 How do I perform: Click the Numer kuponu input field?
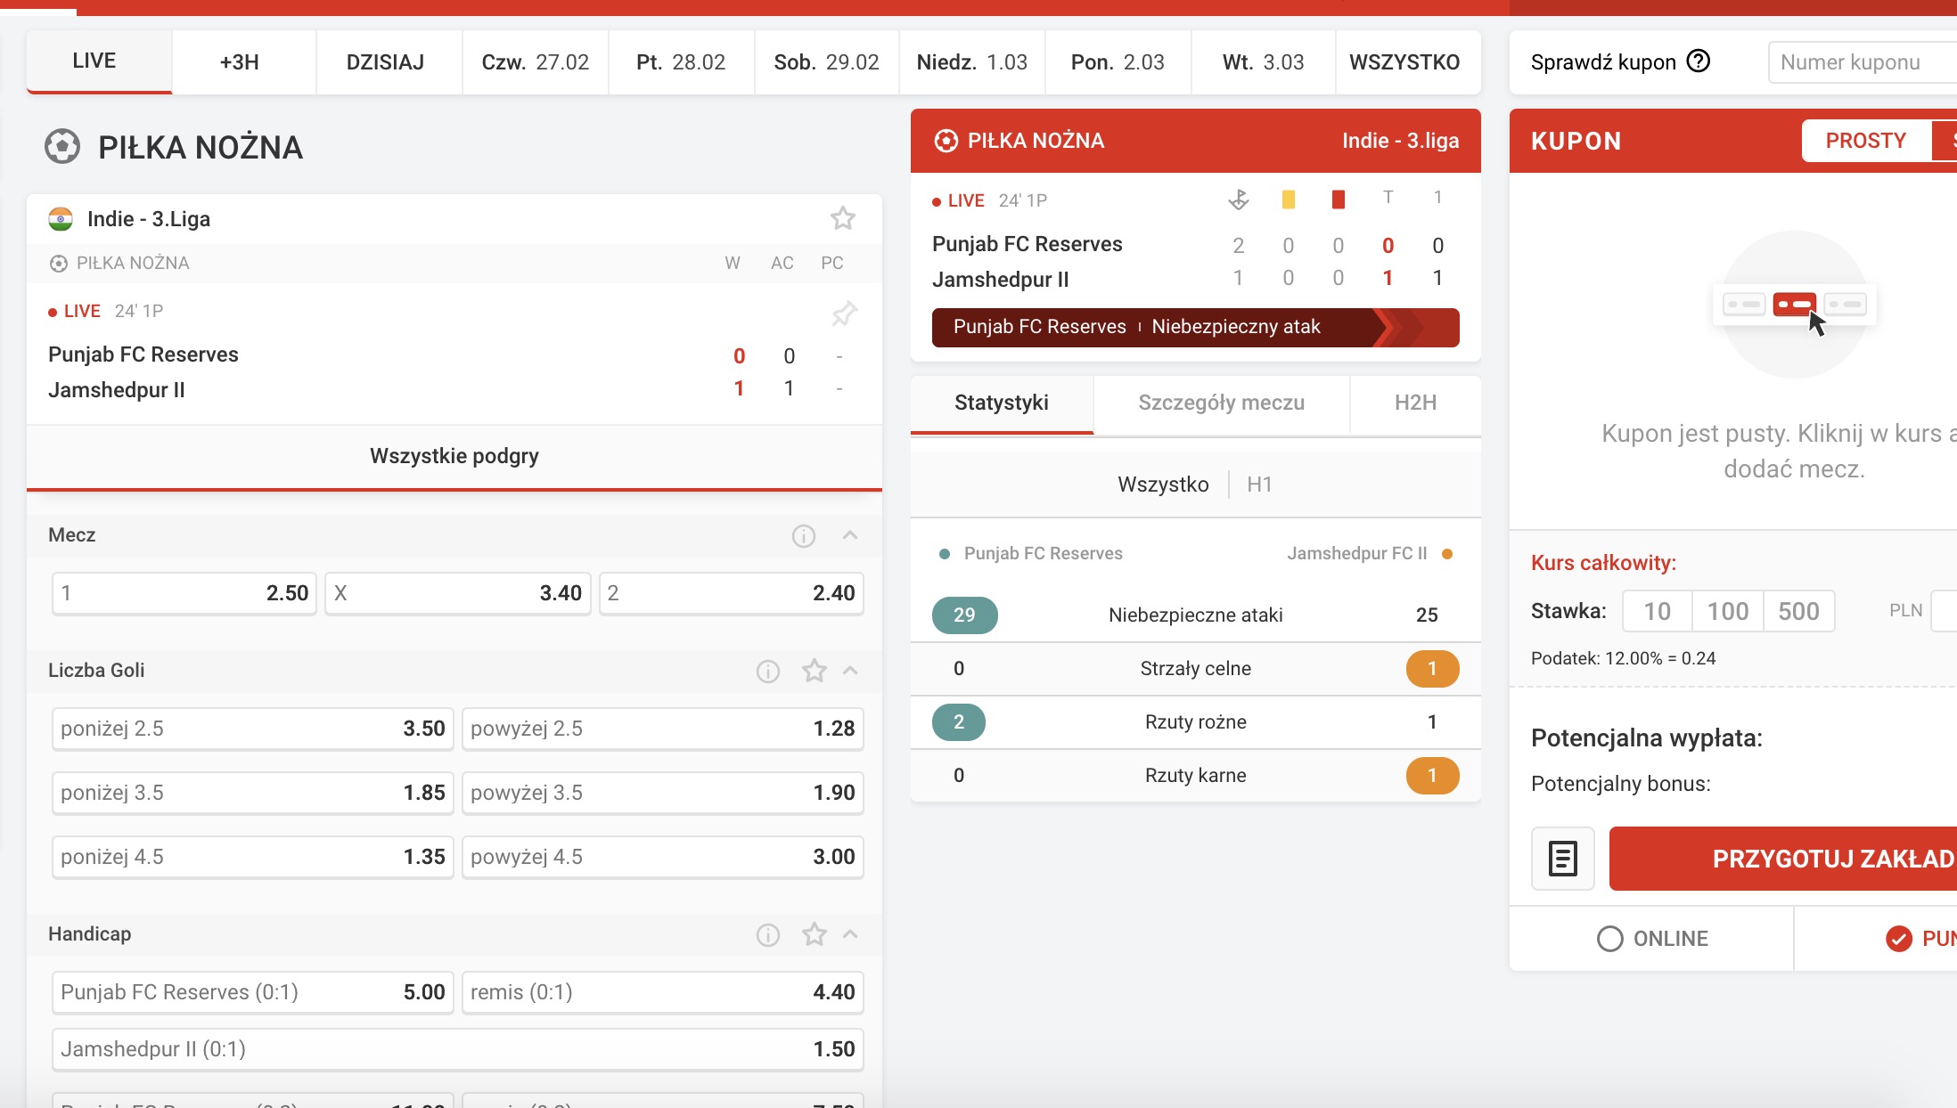(x=1863, y=62)
